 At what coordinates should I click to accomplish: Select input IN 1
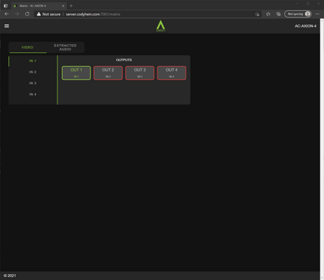point(32,61)
